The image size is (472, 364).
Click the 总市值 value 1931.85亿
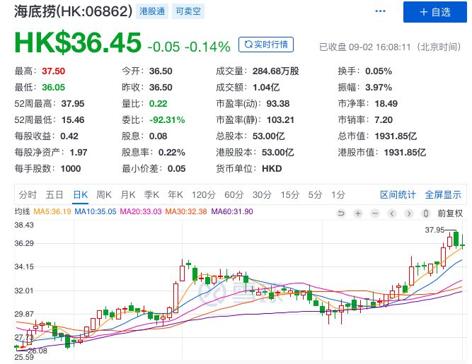pyautogui.click(x=396, y=136)
